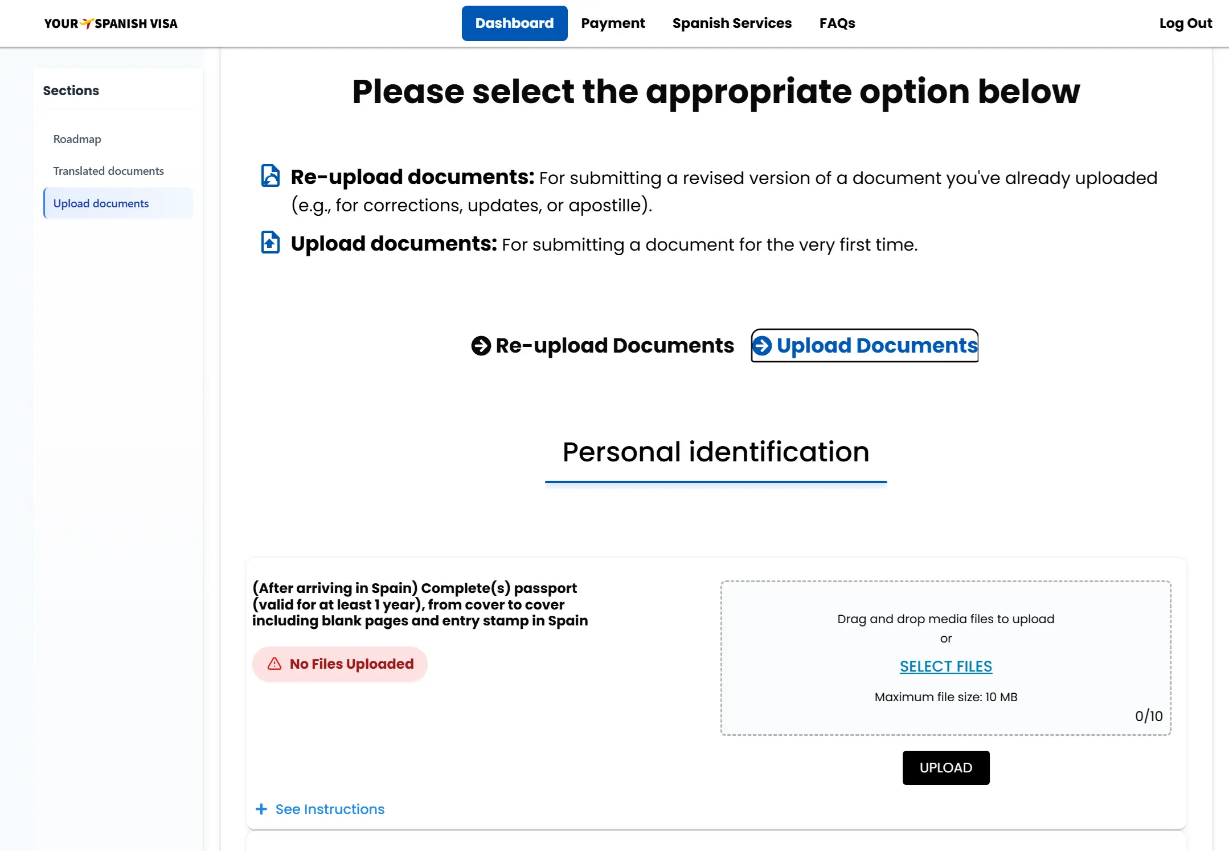Screen dimensions: 1229x851
Task: Open Roadmap in the Sections sidebar
Action: point(77,139)
